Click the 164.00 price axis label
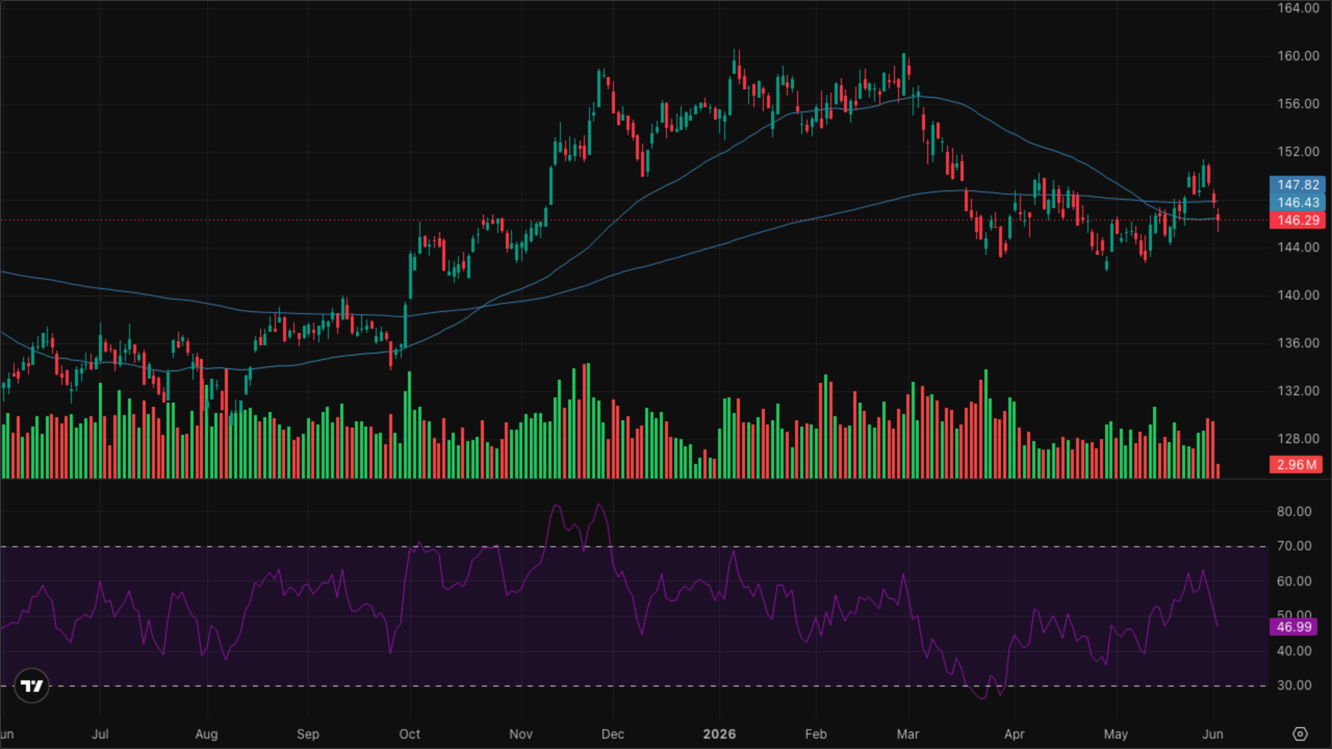The image size is (1332, 749). click(1298, 8)
